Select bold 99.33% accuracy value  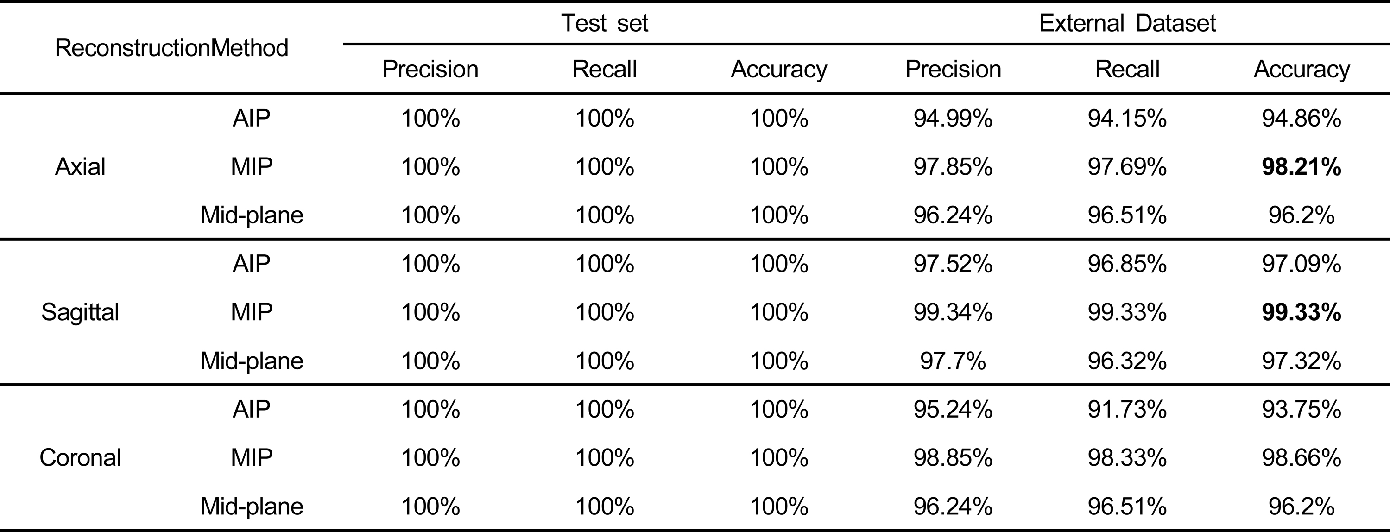1302,312
